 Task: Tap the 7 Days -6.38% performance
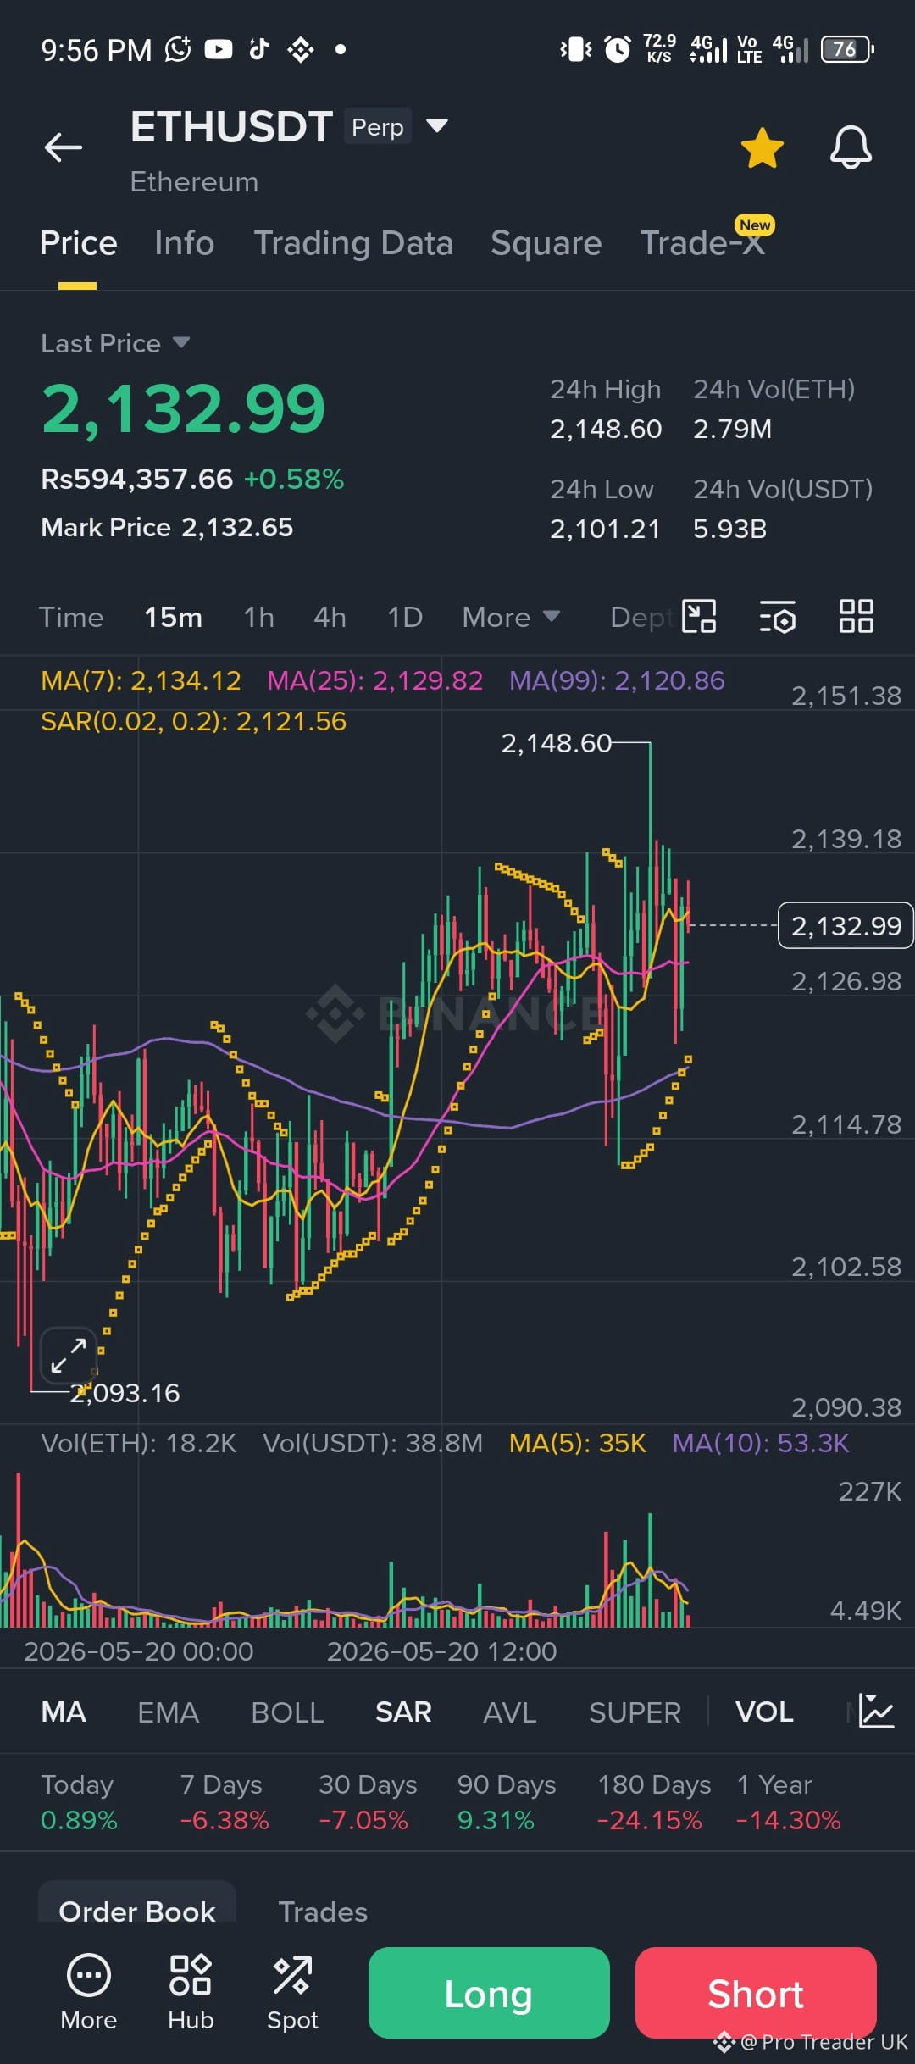(224, 1802)
